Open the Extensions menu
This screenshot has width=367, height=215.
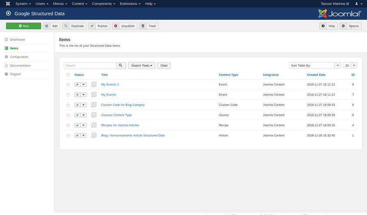130,4
